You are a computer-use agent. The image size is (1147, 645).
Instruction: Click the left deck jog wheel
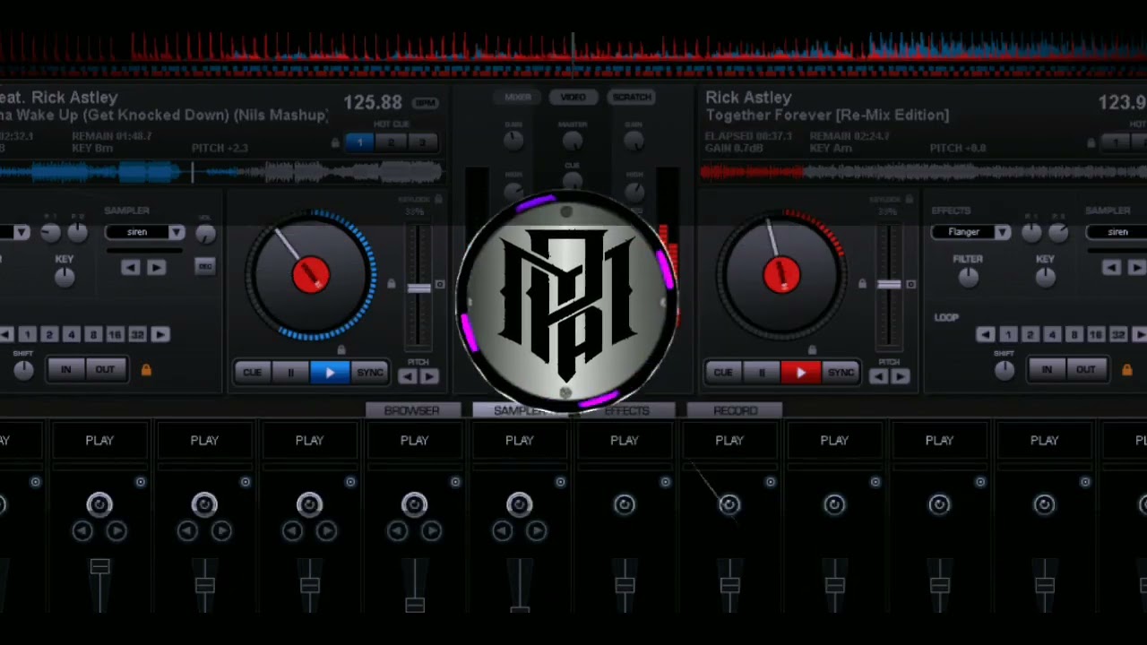tap(311, 274)
